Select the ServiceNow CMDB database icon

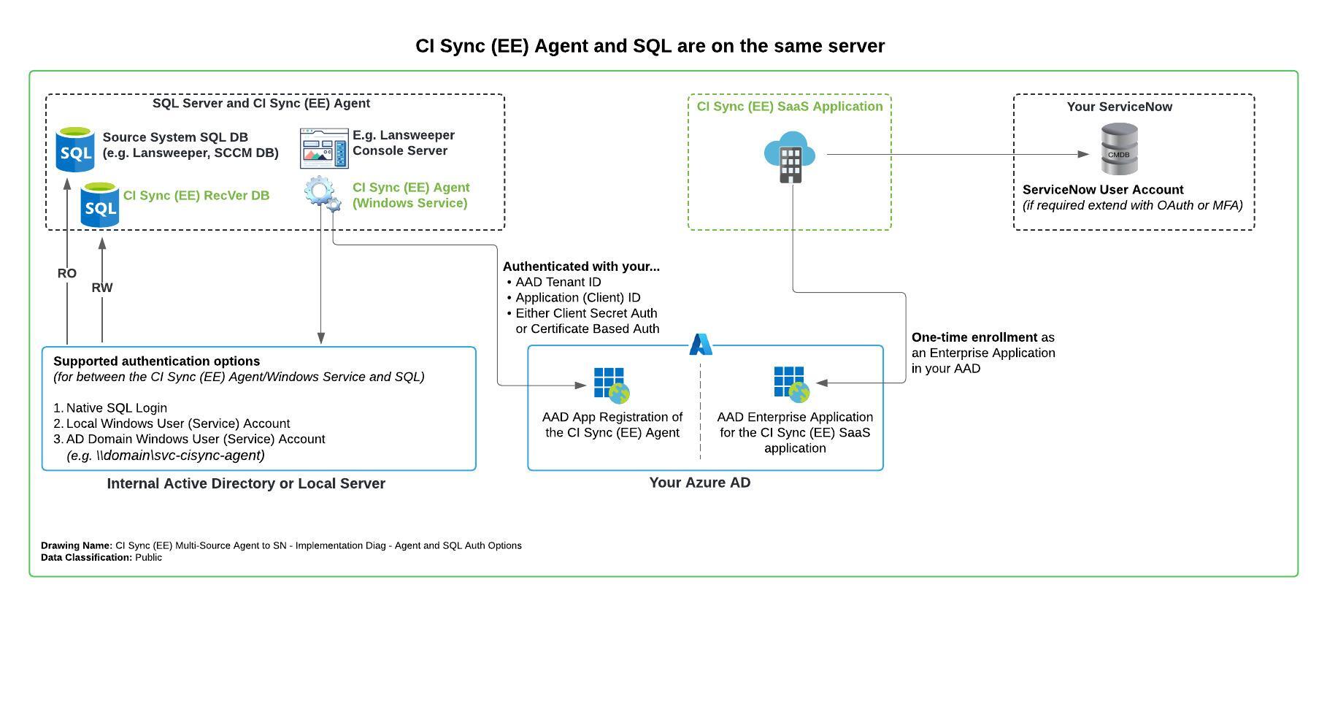[x=1119, y=149]
